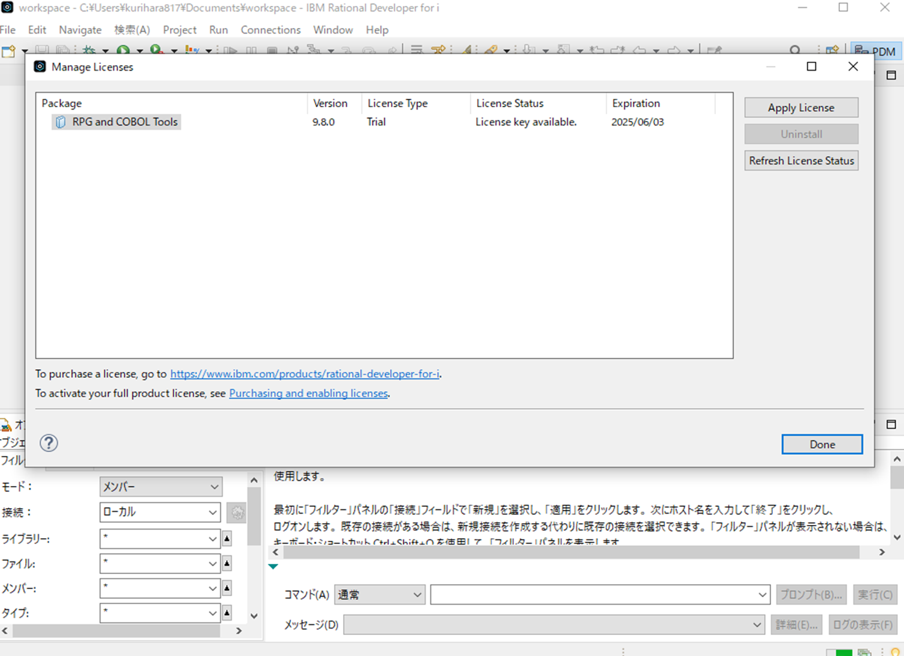Click the description text area scroll-right arrow
The height and width of the screenshot is (656, 904).
[x=882, y=552]
